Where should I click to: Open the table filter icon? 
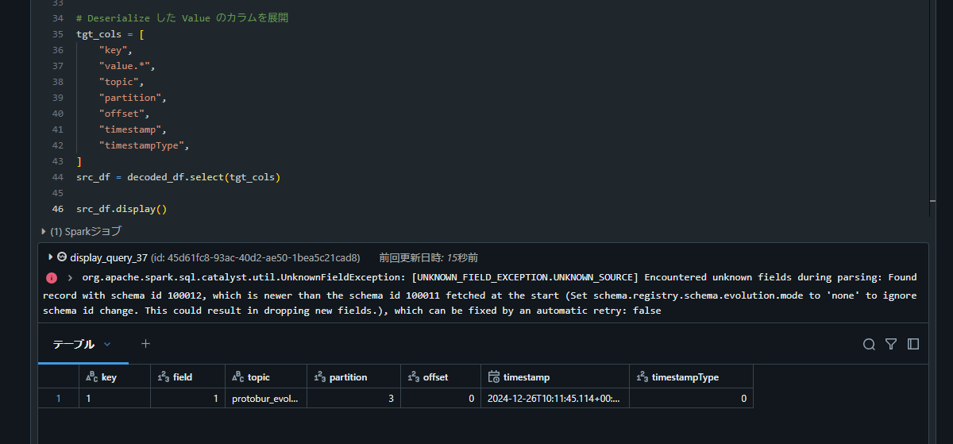(891, 344)
